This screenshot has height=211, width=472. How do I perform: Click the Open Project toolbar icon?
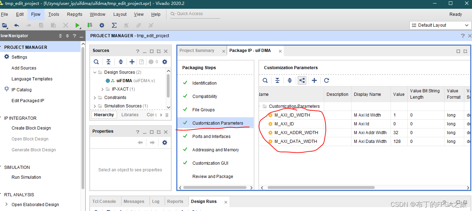click(5, 25)
